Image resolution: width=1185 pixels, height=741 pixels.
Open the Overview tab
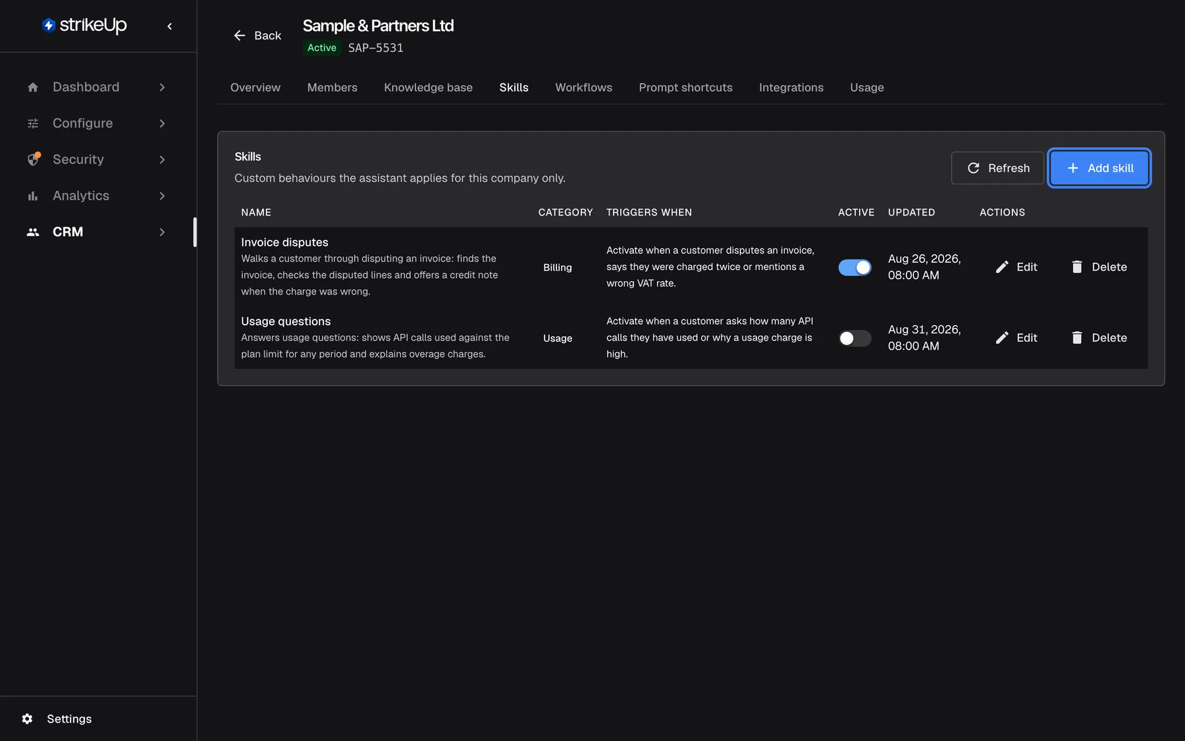point(255,88)
